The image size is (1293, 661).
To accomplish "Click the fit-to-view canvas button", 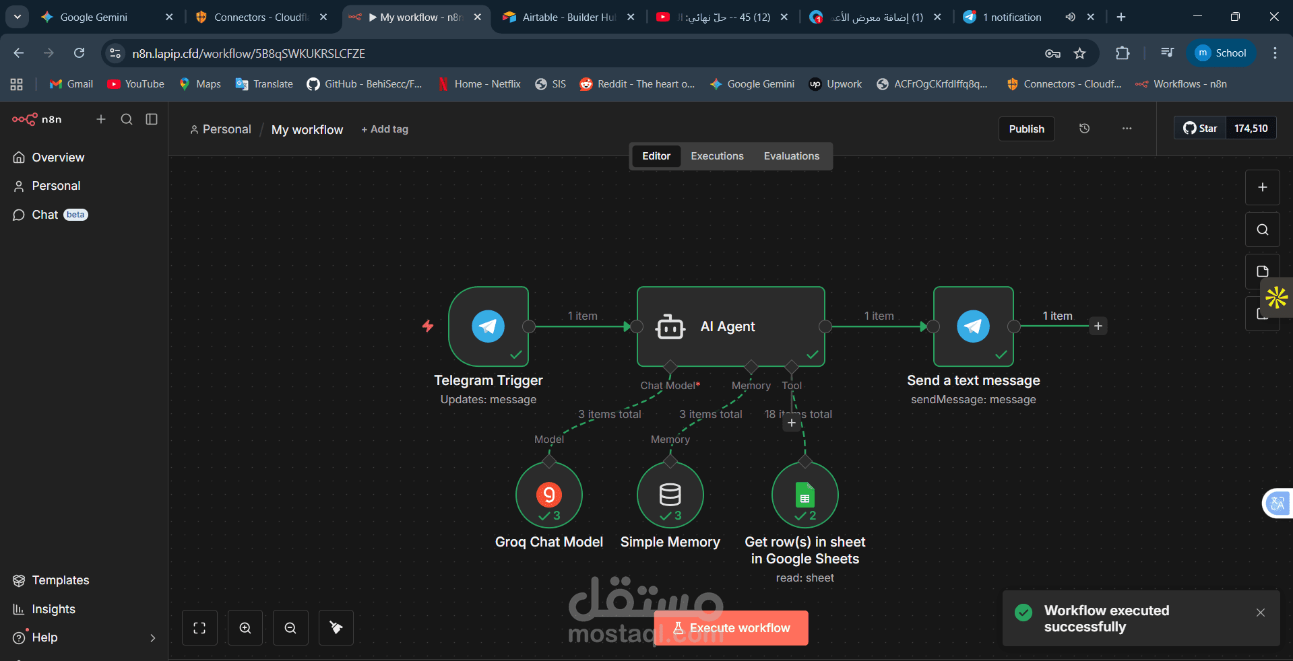I will pyautogui.click(x=199, y=628).
